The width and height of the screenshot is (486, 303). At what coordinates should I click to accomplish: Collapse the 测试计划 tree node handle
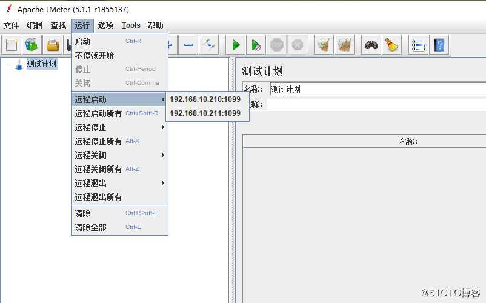click(8, 64)
